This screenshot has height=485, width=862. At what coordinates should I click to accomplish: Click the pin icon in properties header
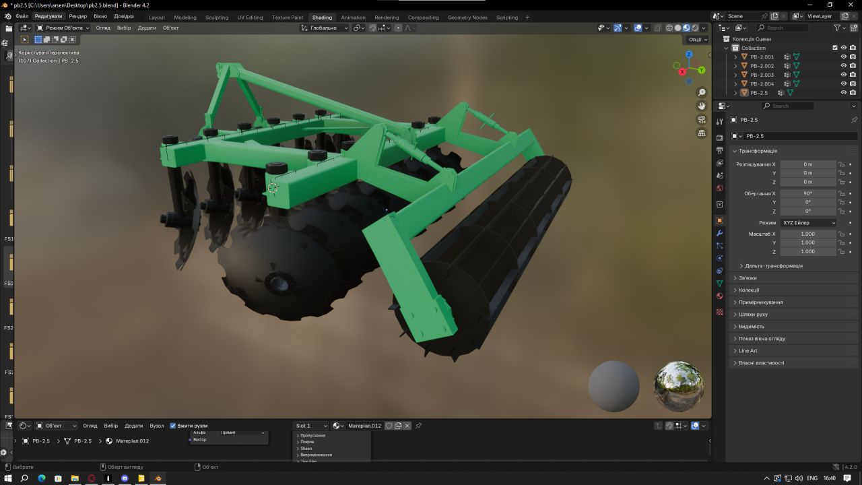(x=854, y=120)
